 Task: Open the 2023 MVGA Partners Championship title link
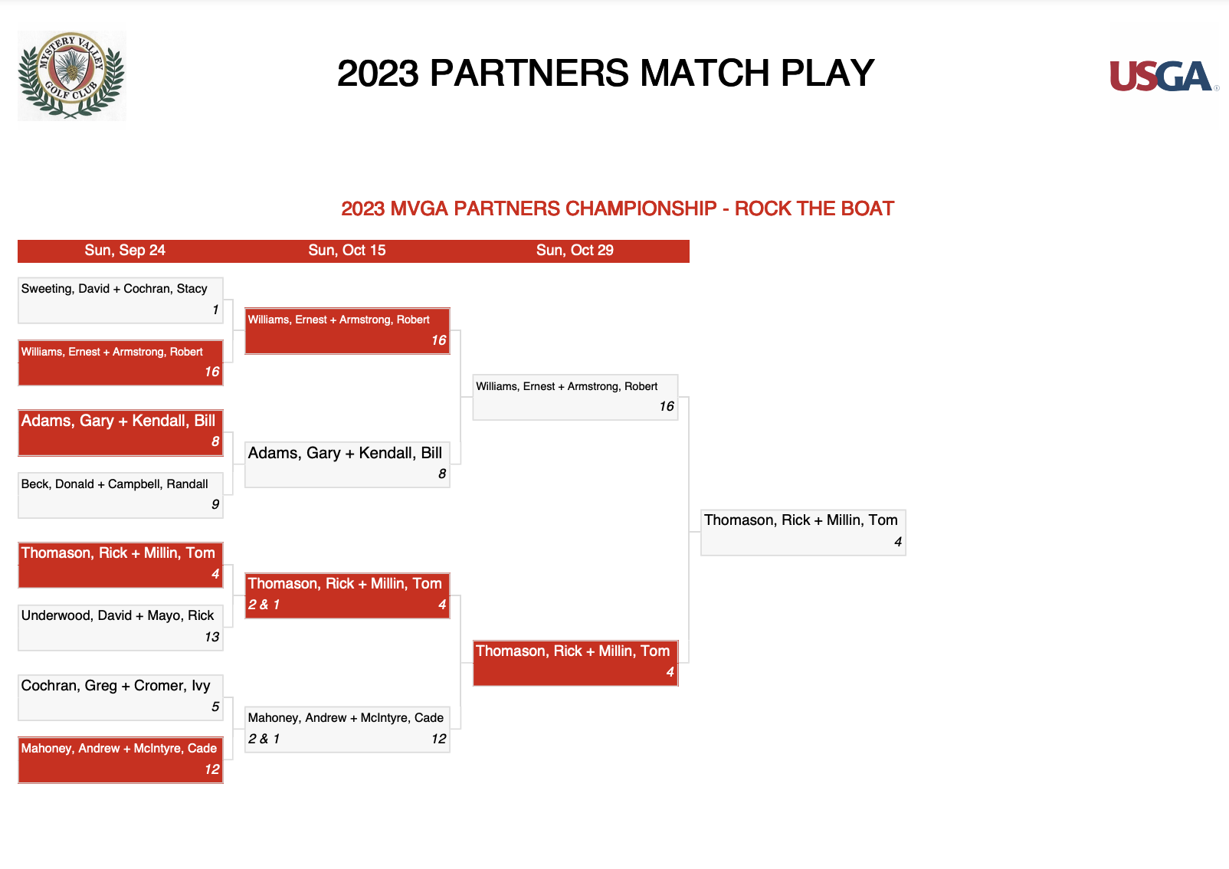tap(618, 208)
